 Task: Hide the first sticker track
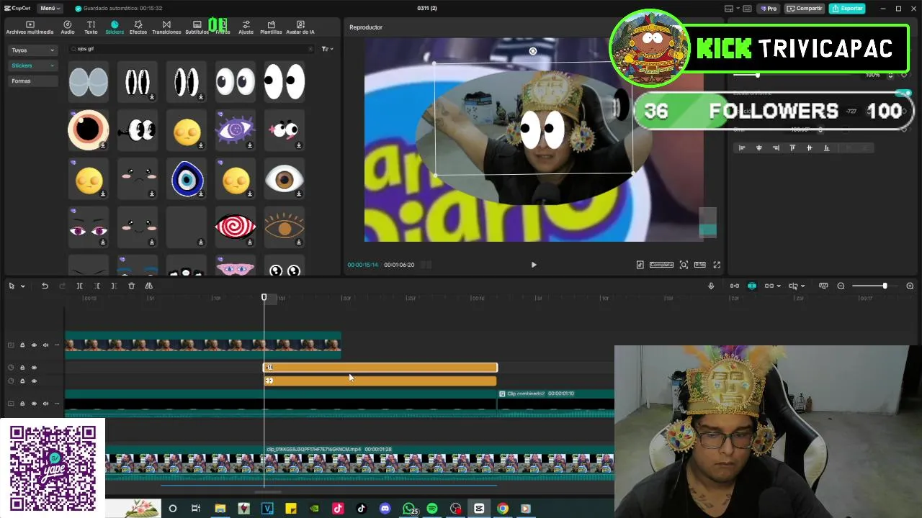click(x=34, y=368)
